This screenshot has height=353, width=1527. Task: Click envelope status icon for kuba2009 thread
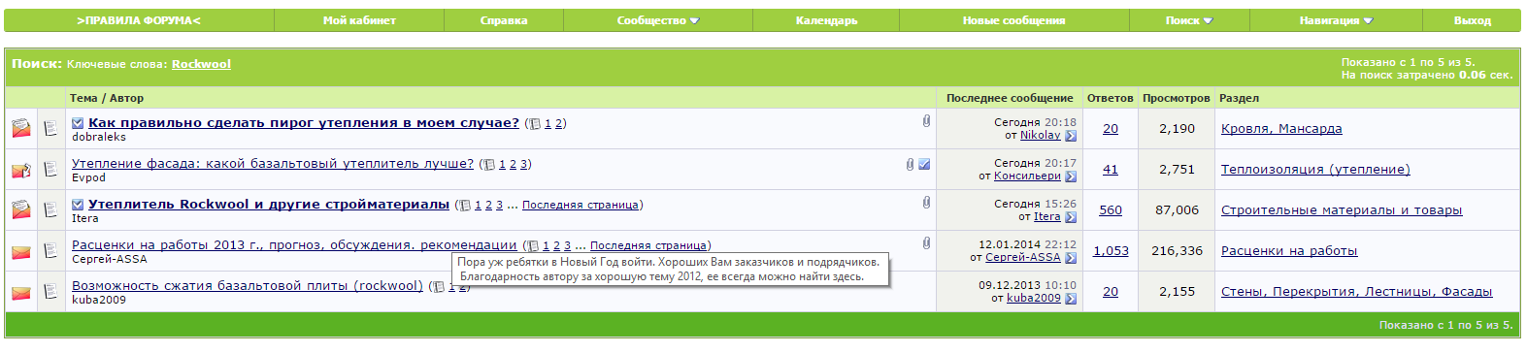tap(20, 292)
